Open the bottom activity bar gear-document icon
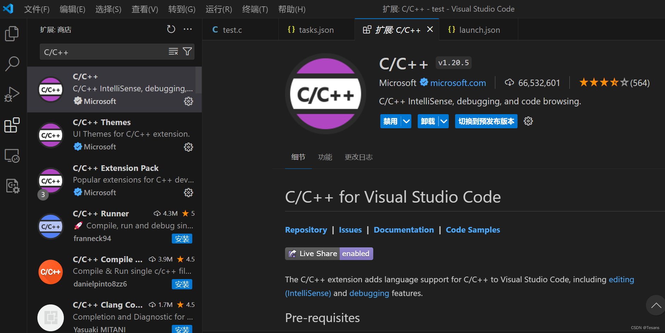Image resolution: width=665 pixels, height=333 pixels. pyautogui.click(x=13, y=186)
